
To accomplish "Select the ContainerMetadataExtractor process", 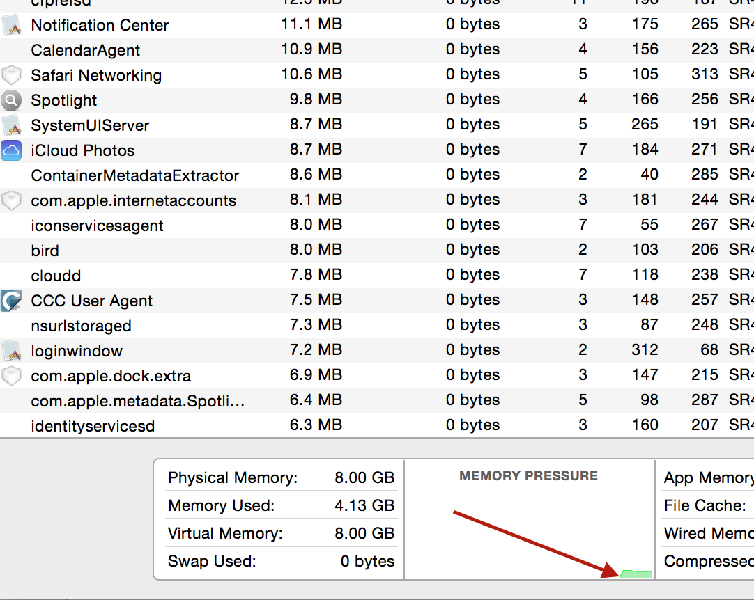I will (134, 175).
